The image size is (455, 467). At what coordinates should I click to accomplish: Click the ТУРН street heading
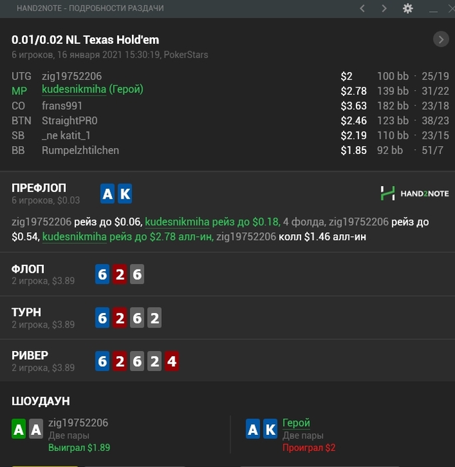pos(26,312)
